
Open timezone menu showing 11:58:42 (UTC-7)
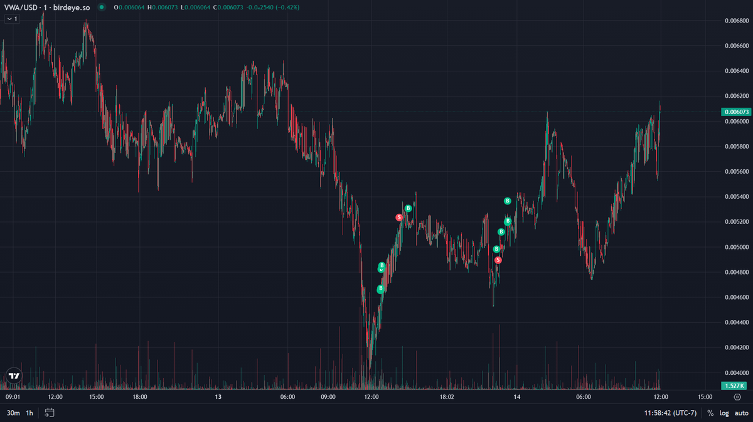670,413
